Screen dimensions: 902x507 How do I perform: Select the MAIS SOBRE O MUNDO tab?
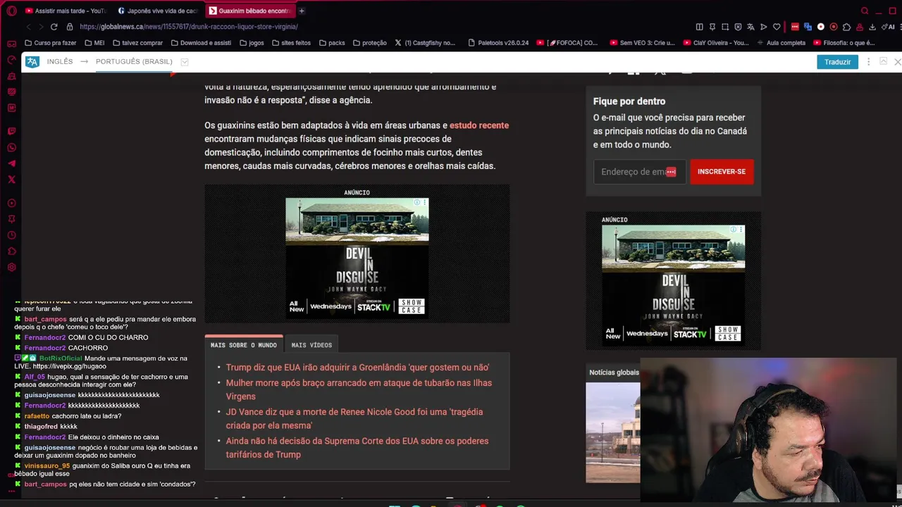click(244, 345)
